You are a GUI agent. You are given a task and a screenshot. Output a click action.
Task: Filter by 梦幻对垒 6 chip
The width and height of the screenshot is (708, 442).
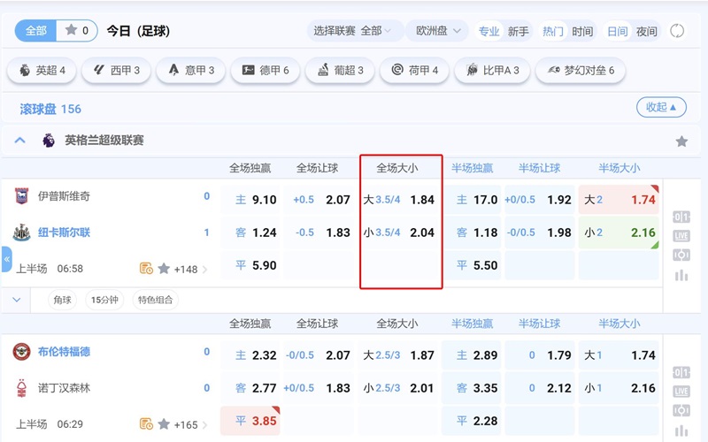(581, 71)
